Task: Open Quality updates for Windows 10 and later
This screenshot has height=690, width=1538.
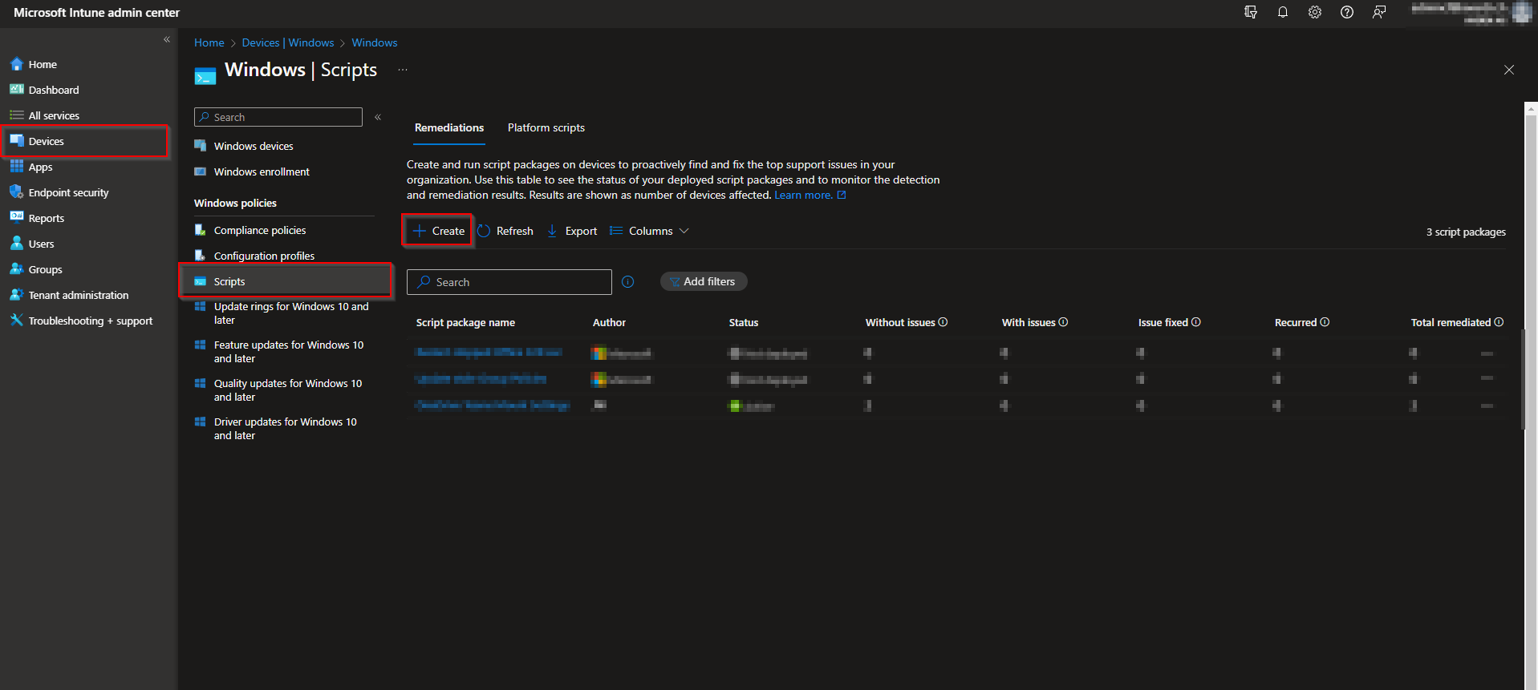Action: 288,390
